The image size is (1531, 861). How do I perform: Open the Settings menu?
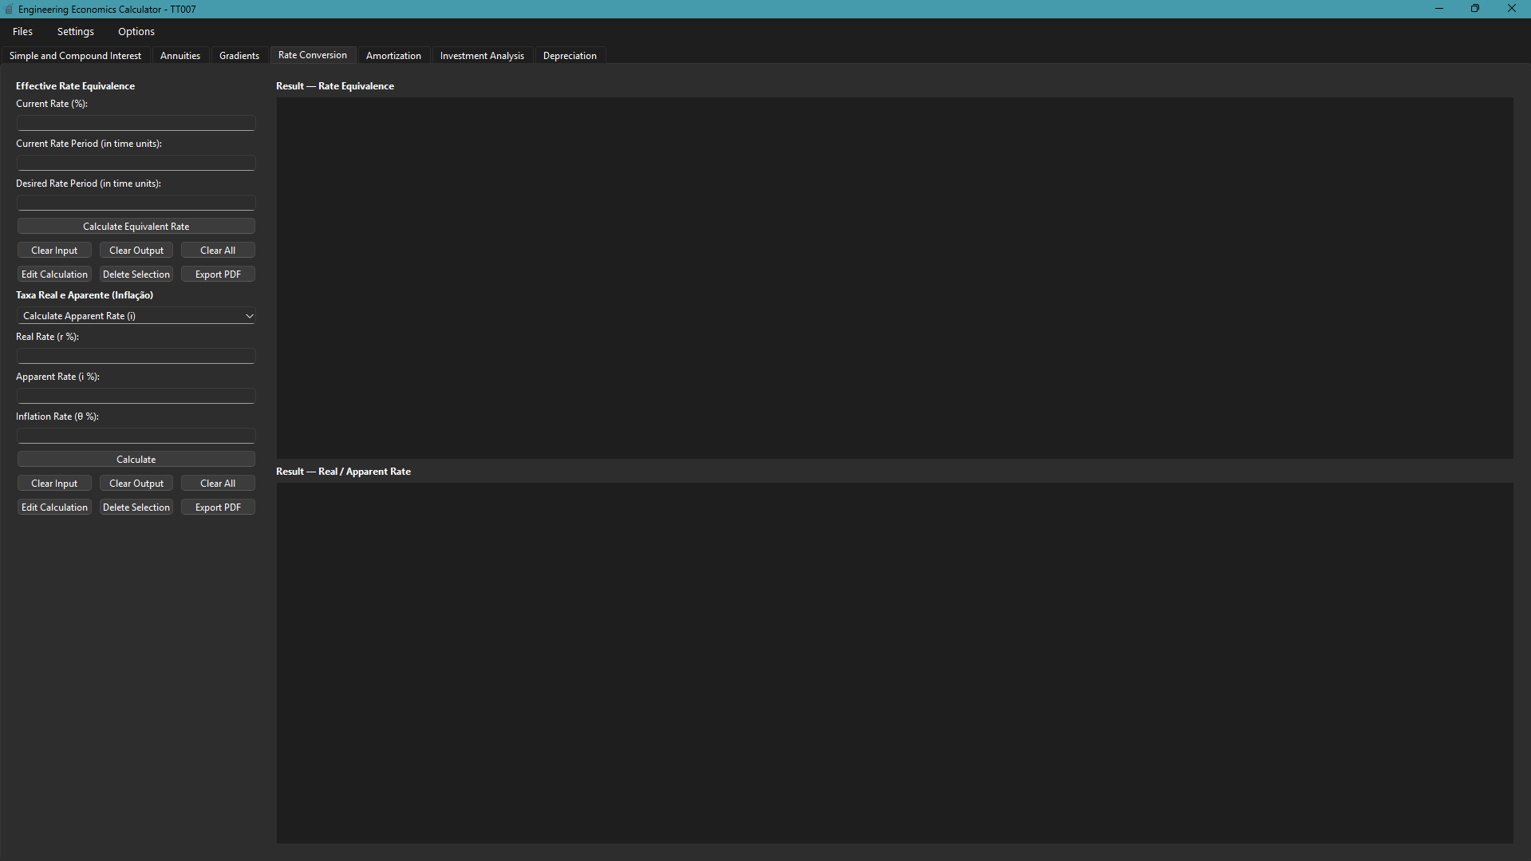pyautogui.click(x=76, y=32)
